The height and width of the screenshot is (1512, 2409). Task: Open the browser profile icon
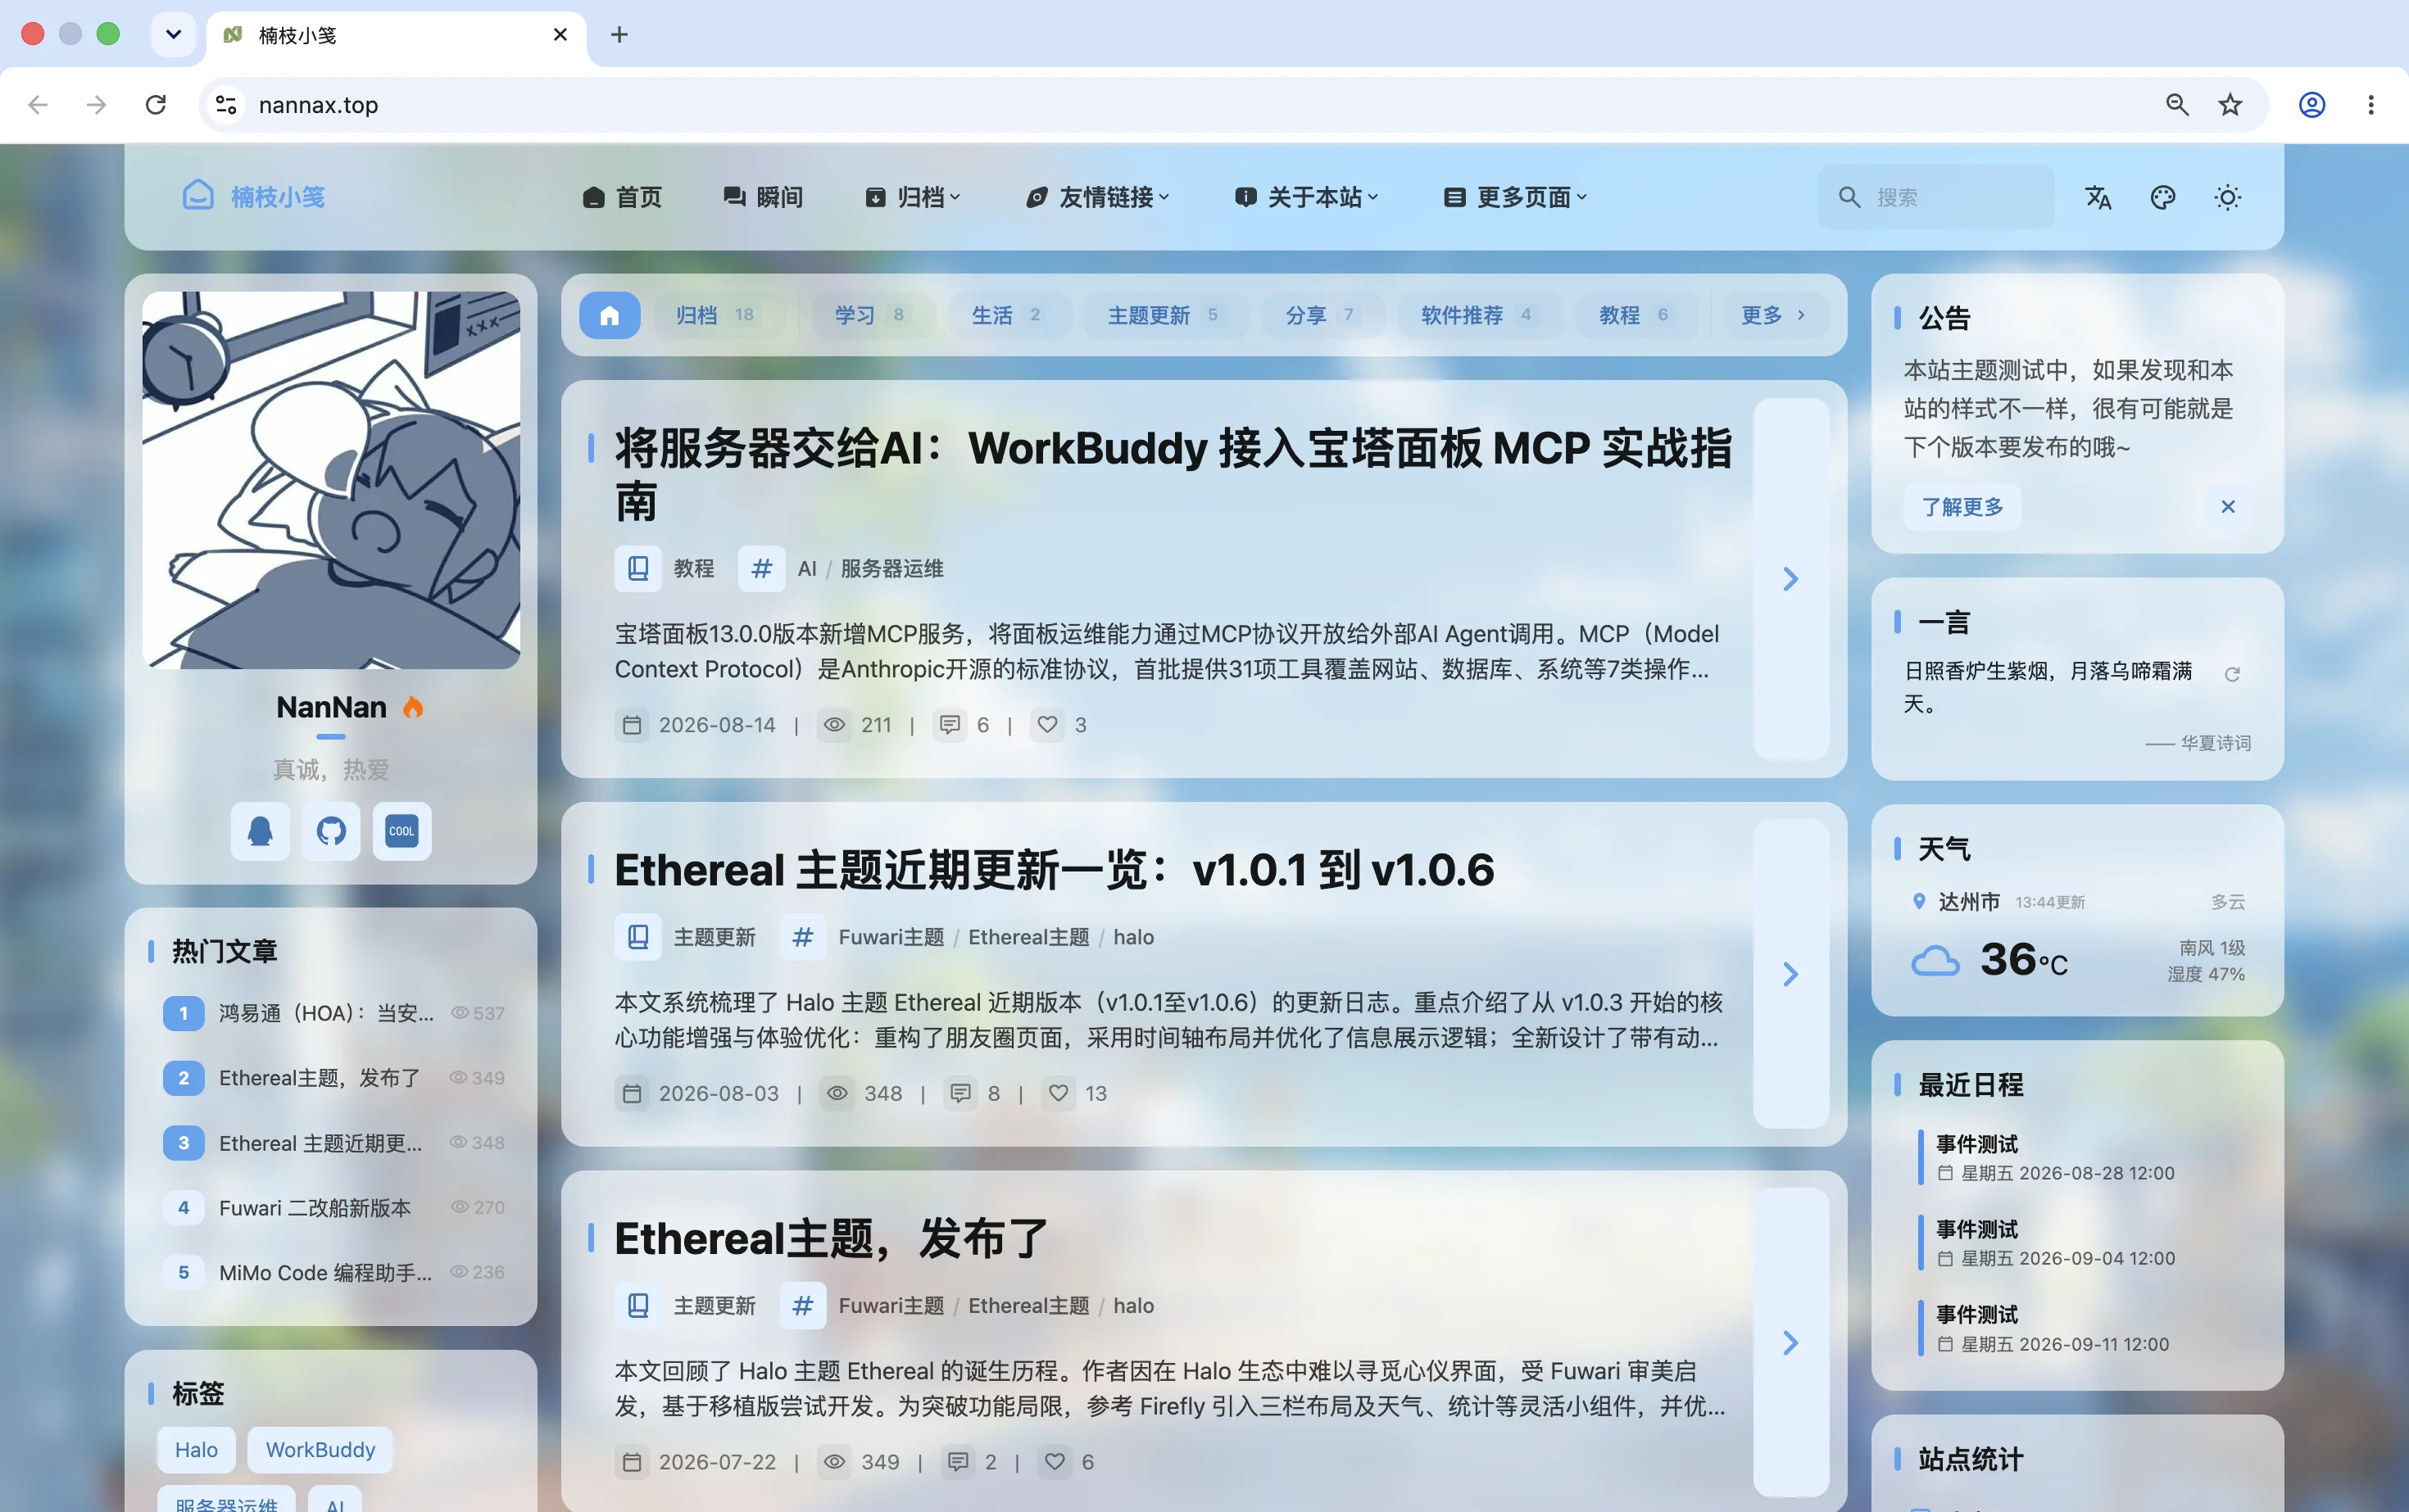pyautogui.click(x=2312, y=104)
